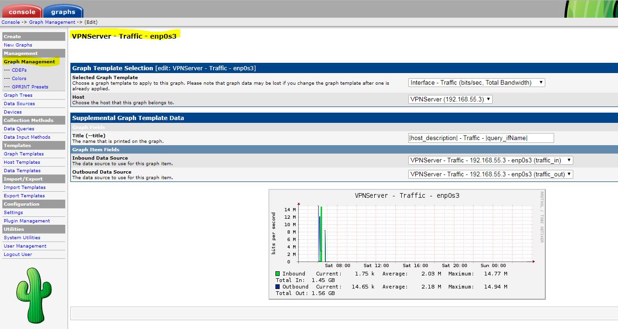Open the console tab
618x329 pixels.
click(x=22, y=12)
